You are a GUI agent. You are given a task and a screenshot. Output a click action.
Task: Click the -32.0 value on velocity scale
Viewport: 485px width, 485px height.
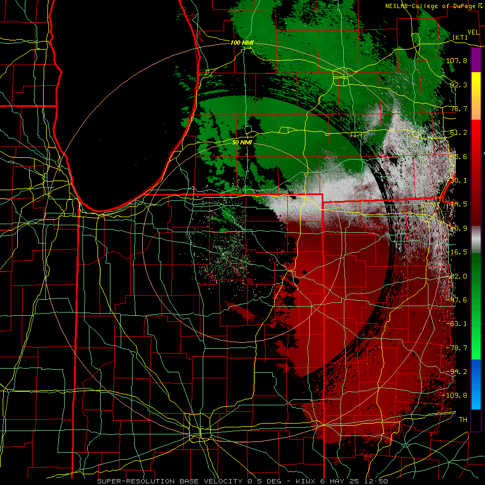click(456, 276)
